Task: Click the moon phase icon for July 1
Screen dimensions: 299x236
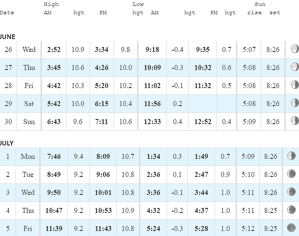Action: pos(291,156)
